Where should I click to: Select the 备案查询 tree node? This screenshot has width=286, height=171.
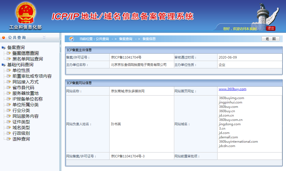(x=16, y=47)
